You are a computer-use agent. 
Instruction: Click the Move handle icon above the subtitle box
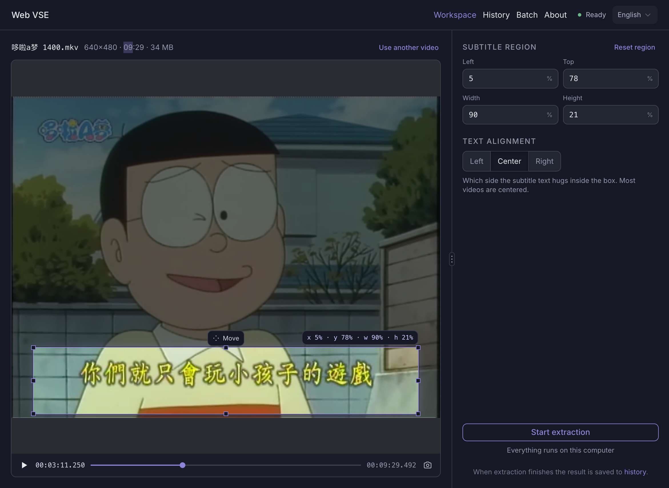click(216, 338)
